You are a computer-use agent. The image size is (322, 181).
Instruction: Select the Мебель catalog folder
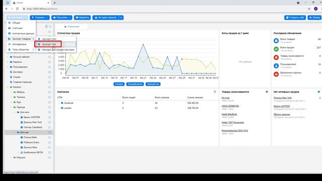(x=21, y=92)
